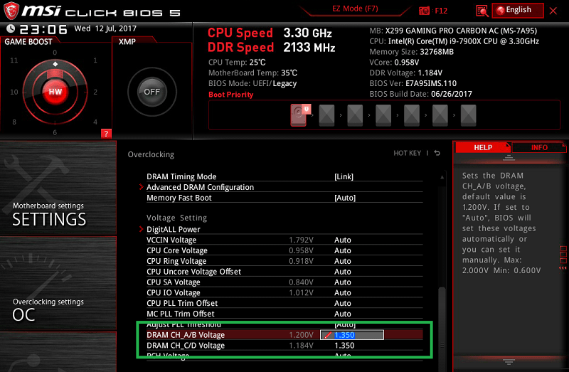Switch to EZ Mode (F7)
Image resolution: width=569 pixels, height=372 pixels.
[x=355, y=9]
